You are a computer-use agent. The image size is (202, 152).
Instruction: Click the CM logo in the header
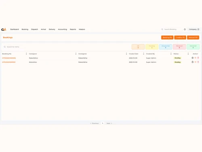pos(4,29)
